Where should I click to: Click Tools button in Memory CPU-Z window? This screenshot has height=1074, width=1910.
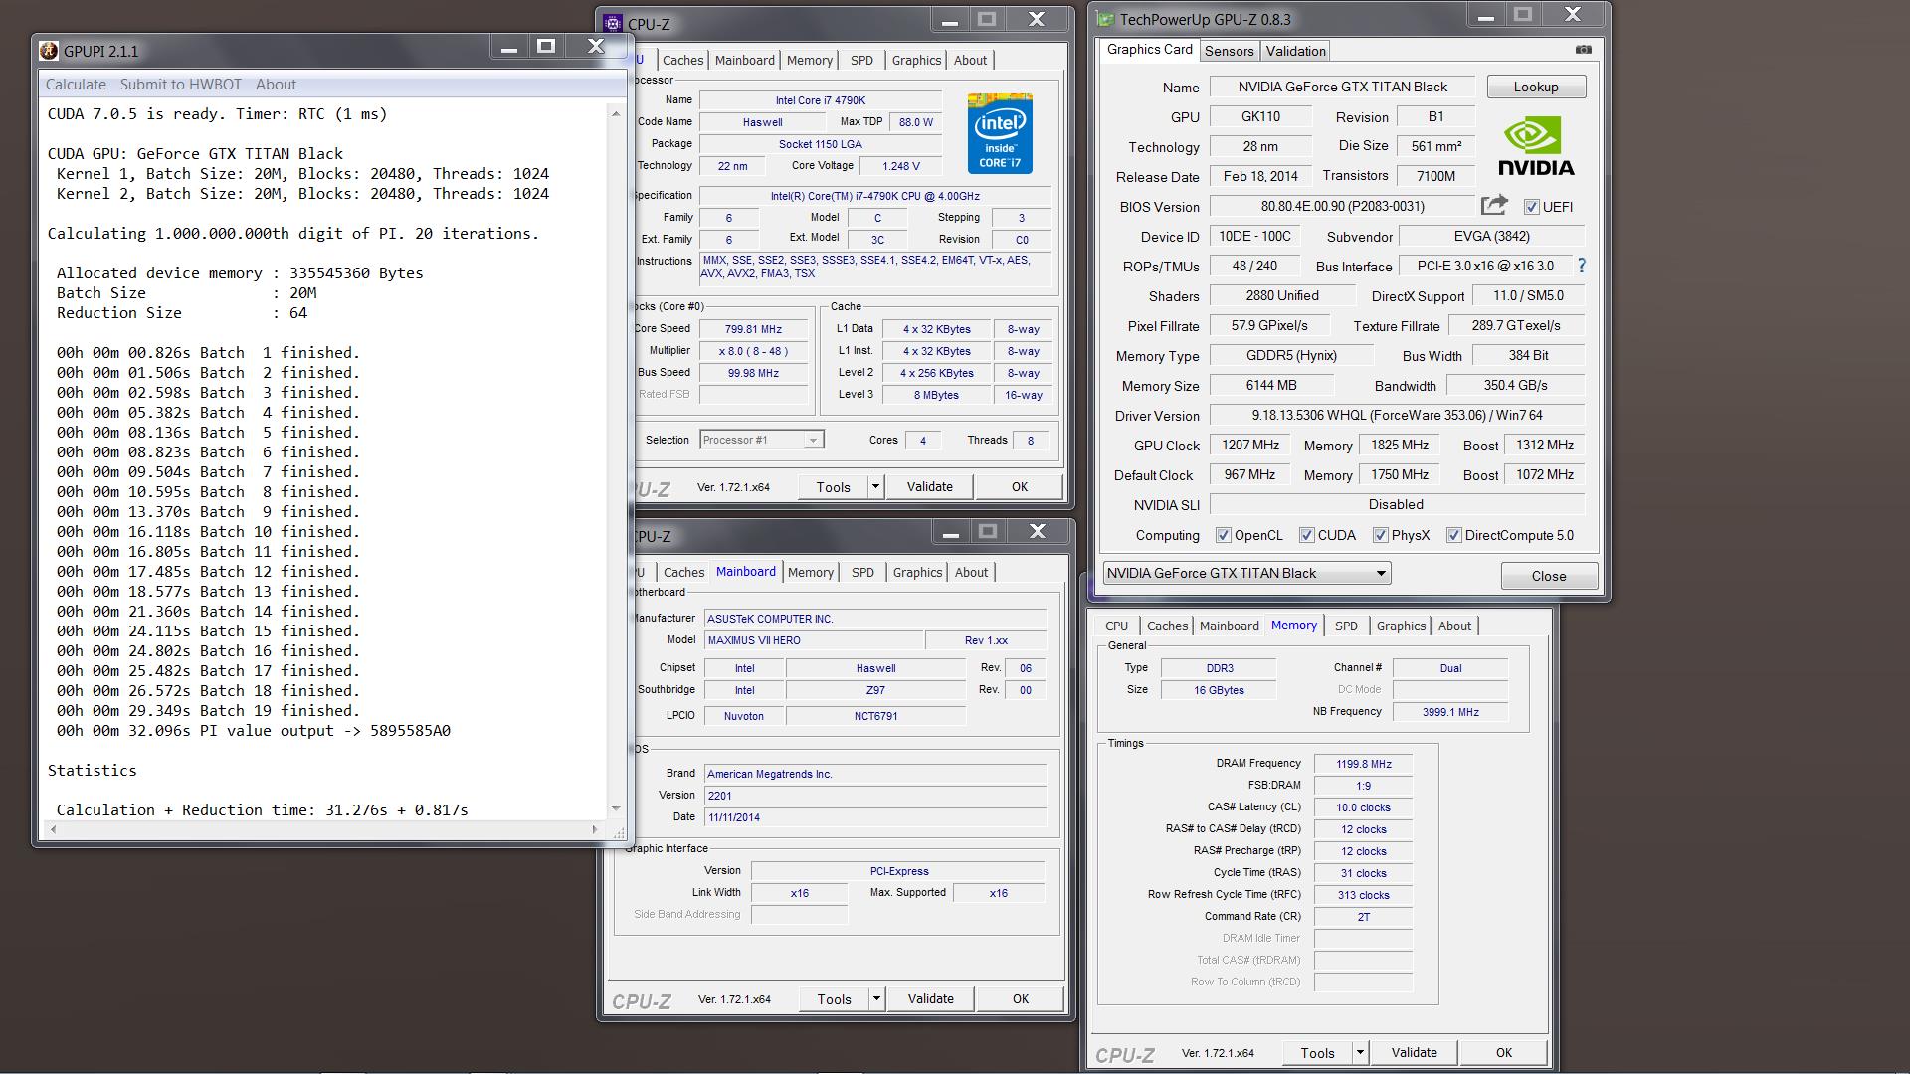click(1318, 1052)
